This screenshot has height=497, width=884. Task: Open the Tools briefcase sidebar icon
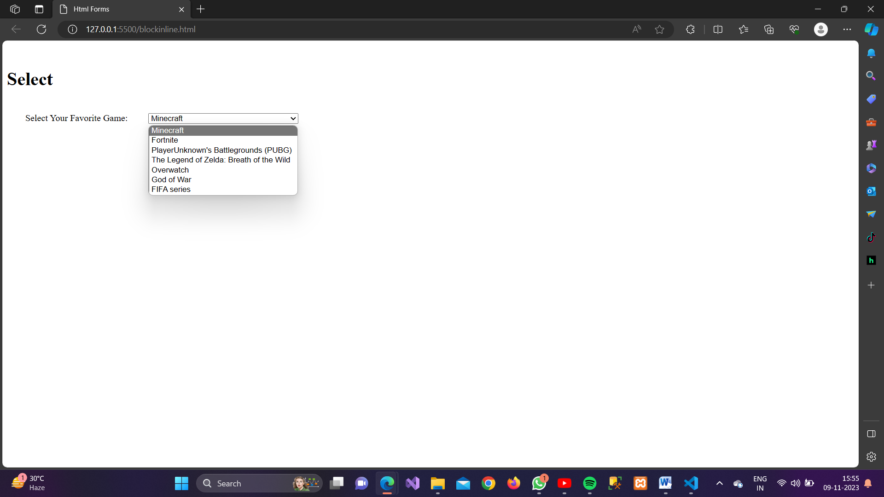click(x=871, y=122)
